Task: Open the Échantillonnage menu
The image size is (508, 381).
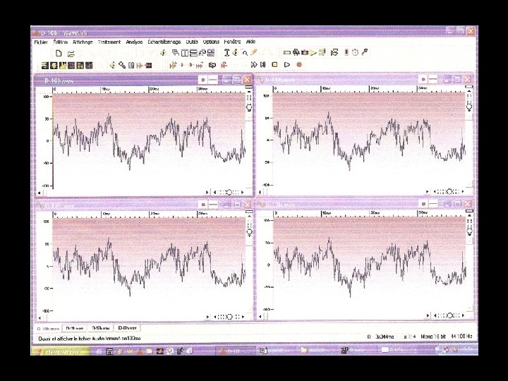Action: click(x=164, y=42)
